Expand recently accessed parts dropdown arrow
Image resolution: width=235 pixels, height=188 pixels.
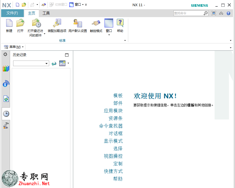pos(44,34)
